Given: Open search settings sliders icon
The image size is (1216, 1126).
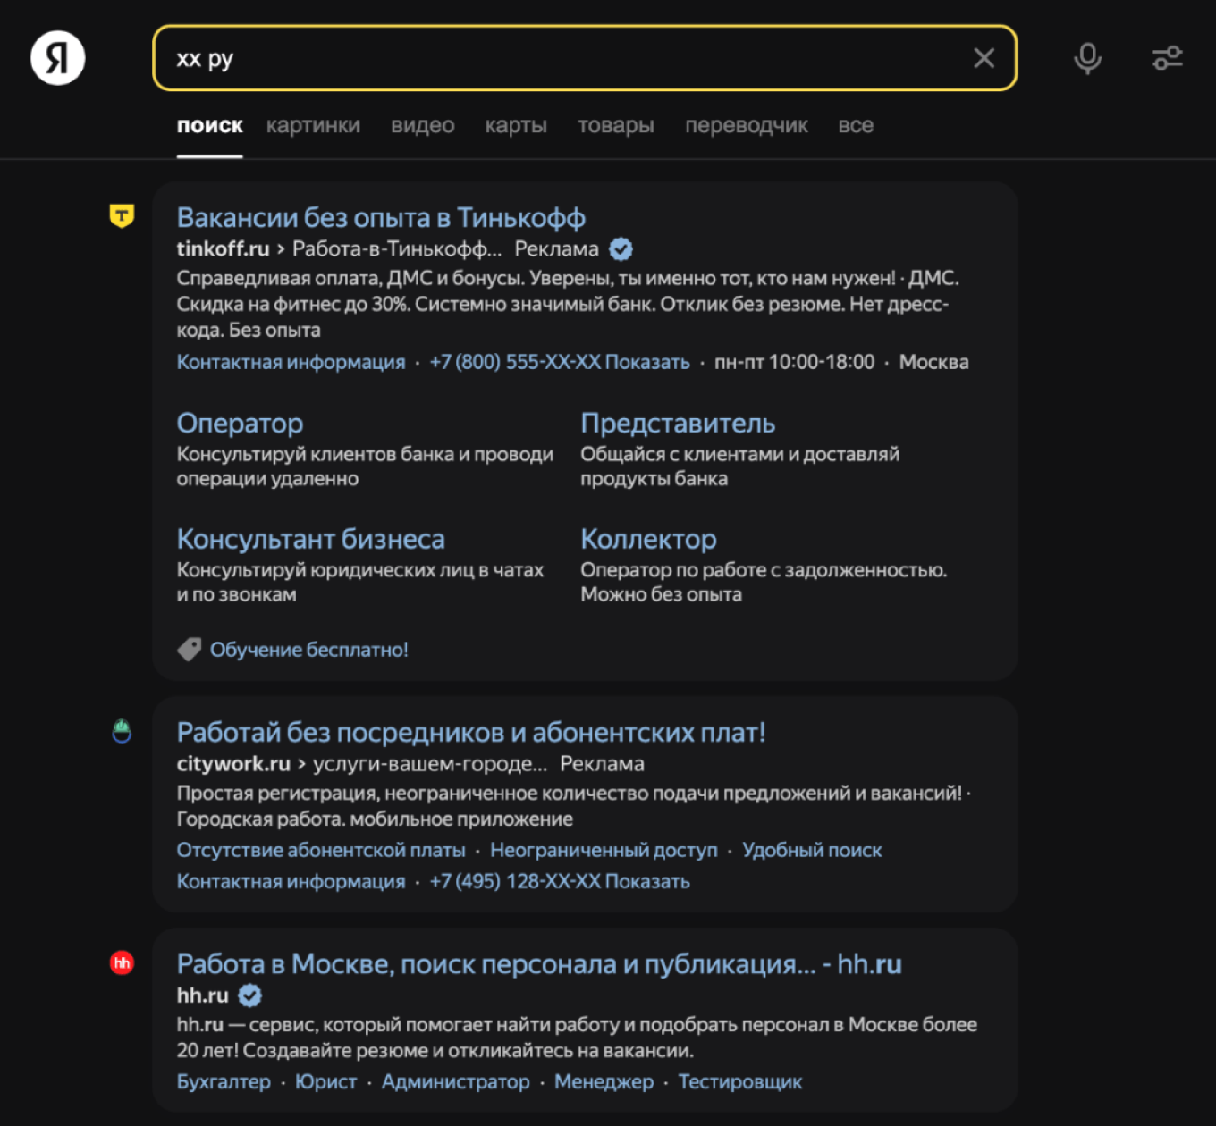Looking at the screenshot, I should pyautogui.click(x=1167, y=59).
